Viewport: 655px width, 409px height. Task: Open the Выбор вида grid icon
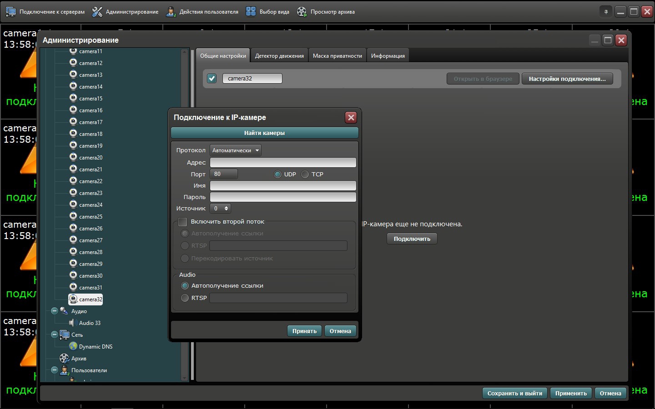point(251,12)
